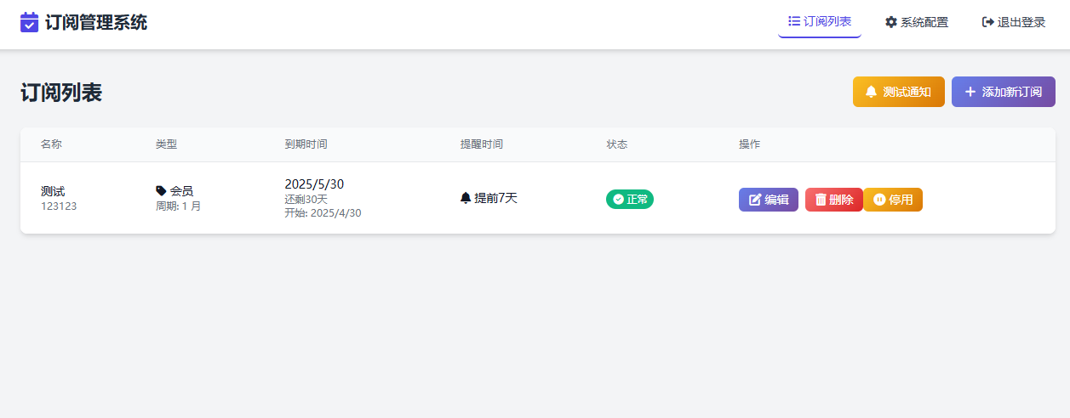Disable the subscription with 停用 button
Image resolution: width=1070 pixels, height=418 pixels.
coord(893,200)
